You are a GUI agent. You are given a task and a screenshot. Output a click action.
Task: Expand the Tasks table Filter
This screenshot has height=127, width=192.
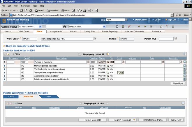(x=17, y=54)
